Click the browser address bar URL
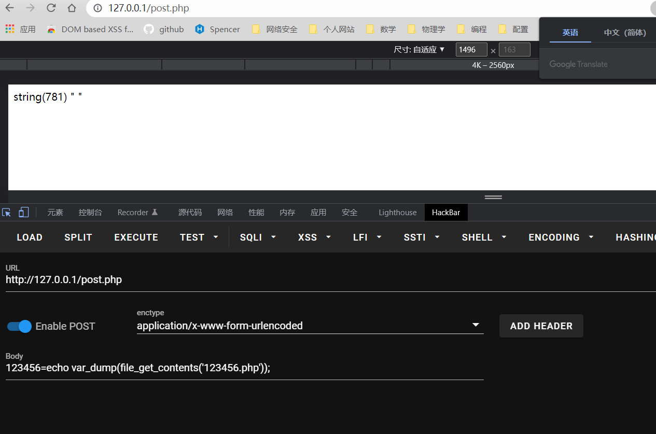 (149, 8)
